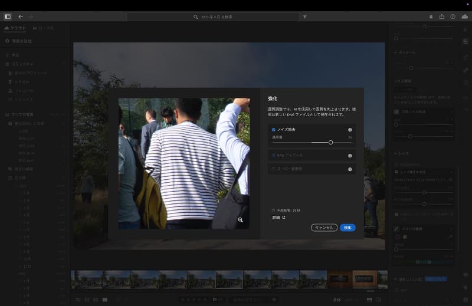Viewport: 472px width, 306px height.
Task: Toggle レンズ補正を使用 checkbox in right panel
Action: click(x=396, y=172)
